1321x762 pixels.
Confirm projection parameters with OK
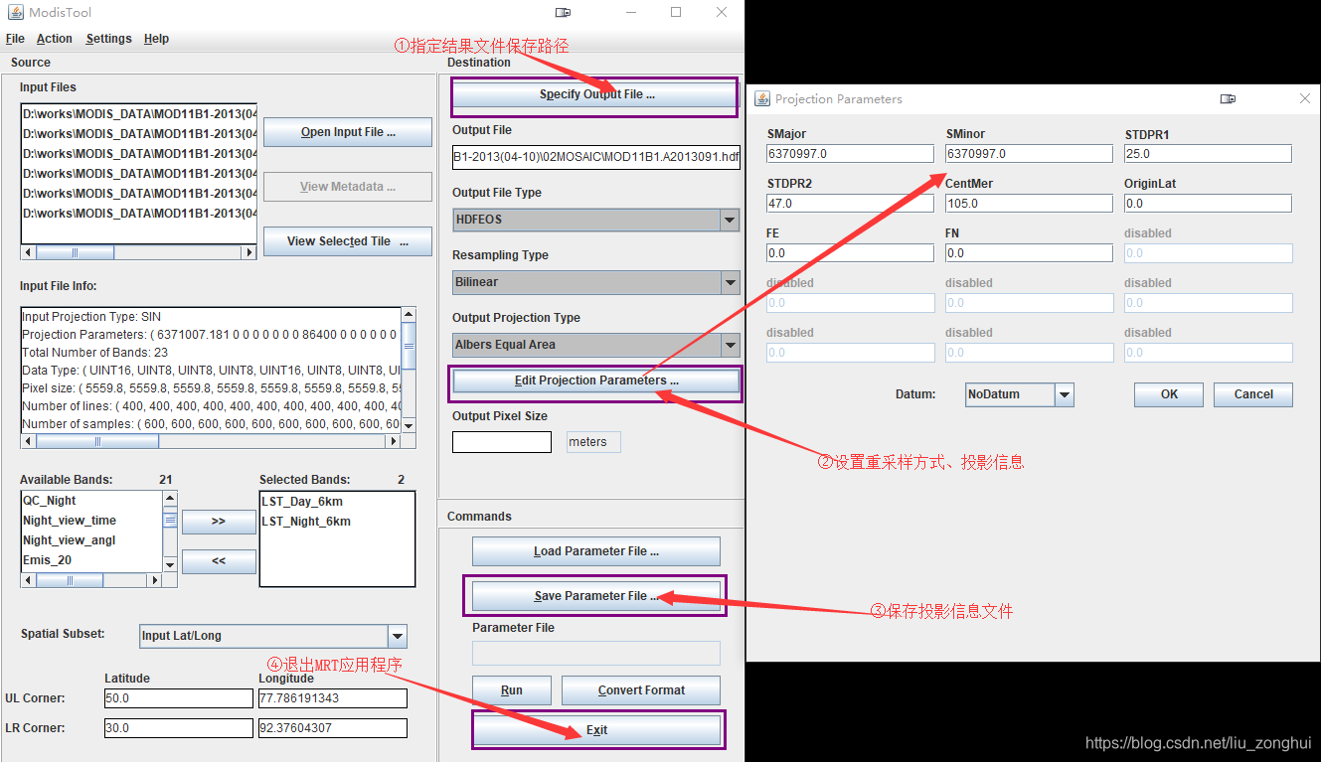(x=1169, y=394)
